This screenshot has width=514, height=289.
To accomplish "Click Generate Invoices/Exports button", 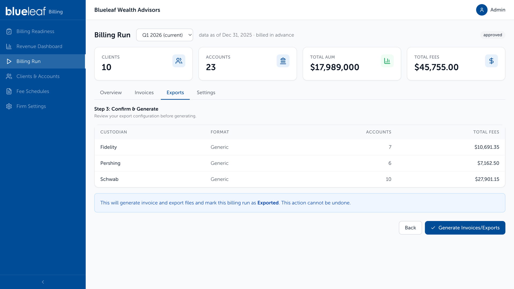I will 465,228.
